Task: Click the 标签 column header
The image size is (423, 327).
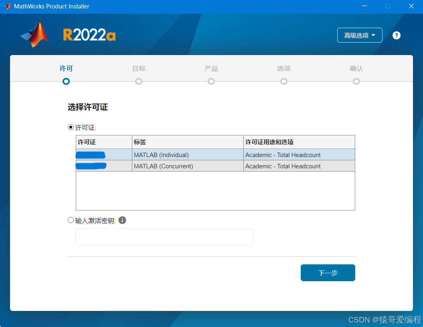Action: tap(188, 142)
